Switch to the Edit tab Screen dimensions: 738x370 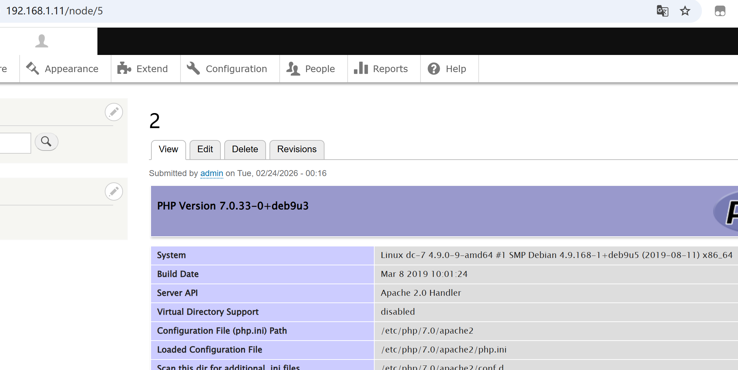[205, 149]
